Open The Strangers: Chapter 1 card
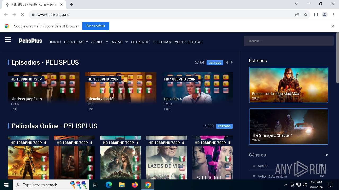This screenshot has width=339, height=190. [289, 127]
